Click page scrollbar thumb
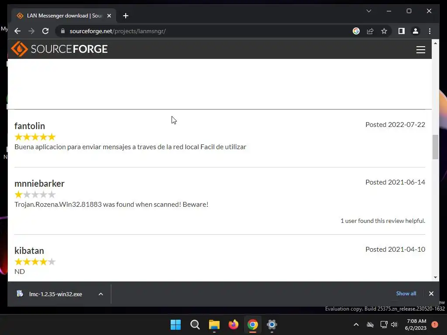Image resolution: width=447 pixels, height=335 pixels. coord(435,147)
